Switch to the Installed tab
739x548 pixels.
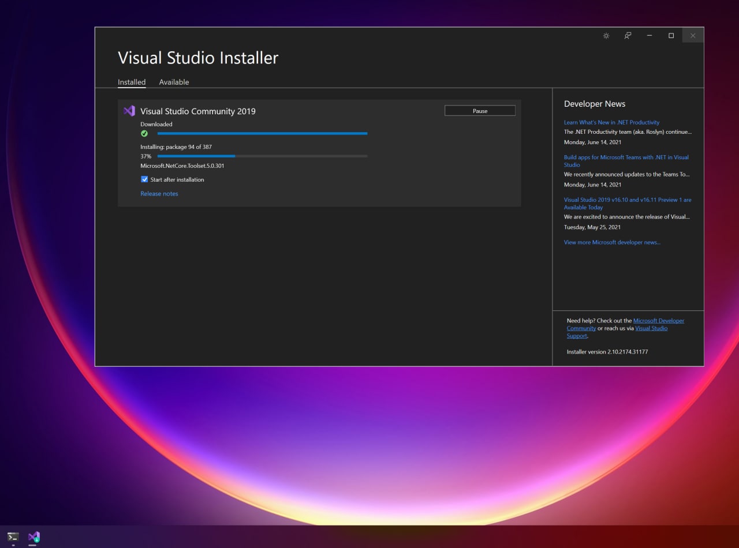pos(132,82)
